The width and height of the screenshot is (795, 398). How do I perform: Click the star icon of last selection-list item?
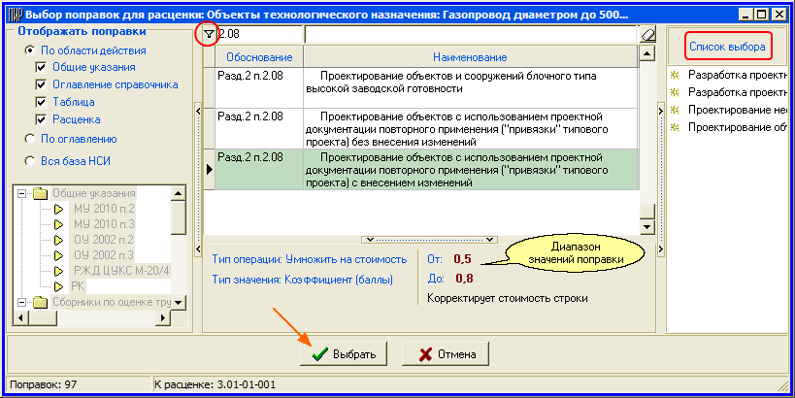click(675, 127)
